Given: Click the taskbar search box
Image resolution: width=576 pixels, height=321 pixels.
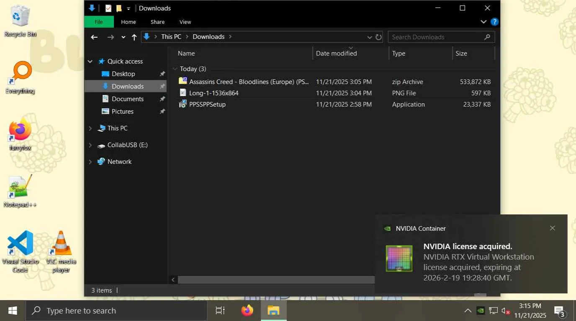Looking at the screenshot, I should [117, 311].
